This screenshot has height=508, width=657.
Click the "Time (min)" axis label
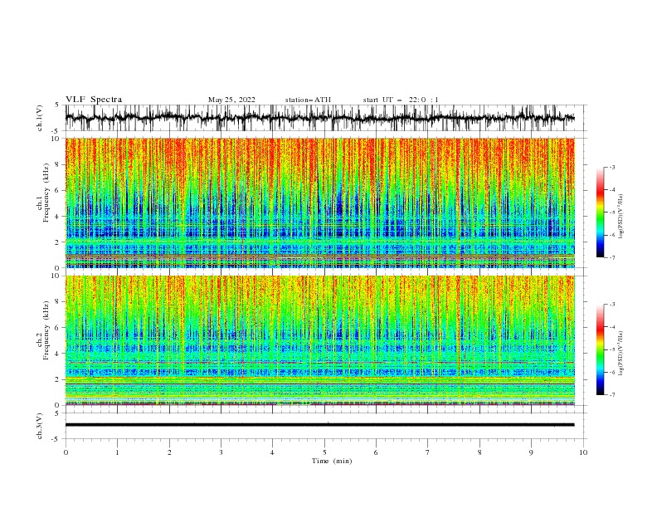pyautogui.click(x=332, y=461)
